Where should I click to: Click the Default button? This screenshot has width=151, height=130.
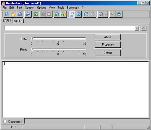[108, 53]
